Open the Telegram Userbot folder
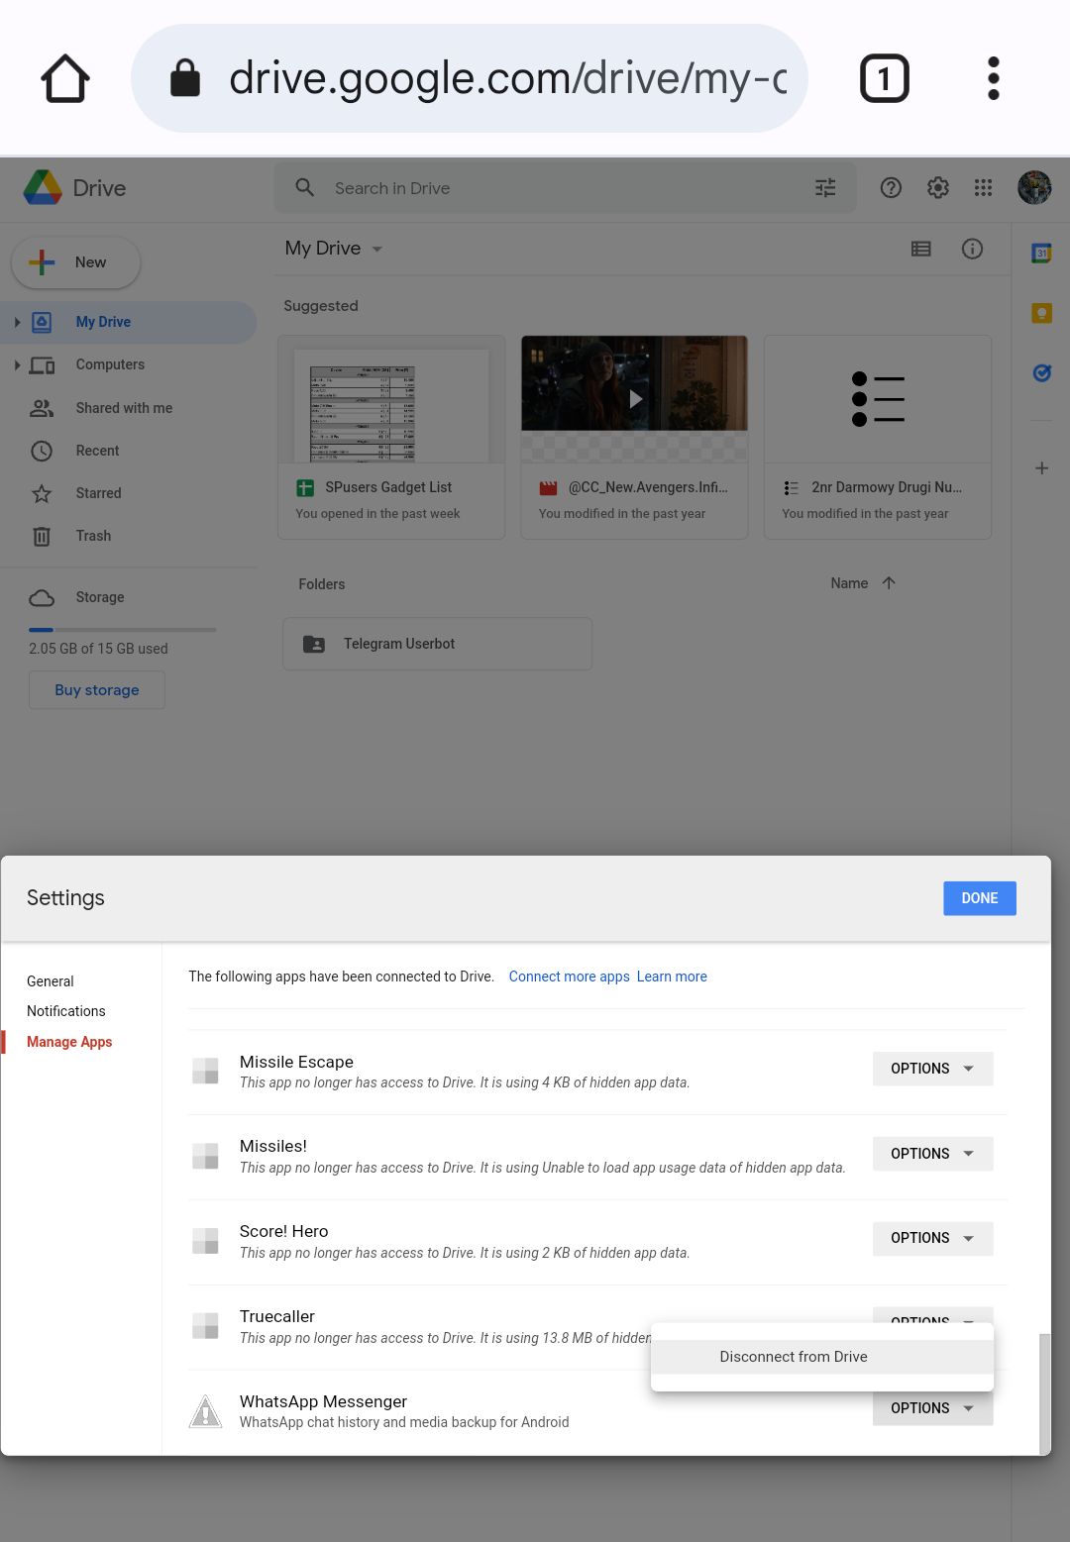The height and width of the screenshot is (1542, 1070). pyautogui.click(x=437, y=644)
